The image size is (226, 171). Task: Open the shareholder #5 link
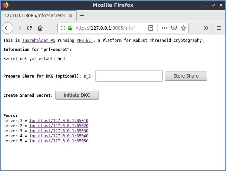pyautogui.click(x=39, y=40)
